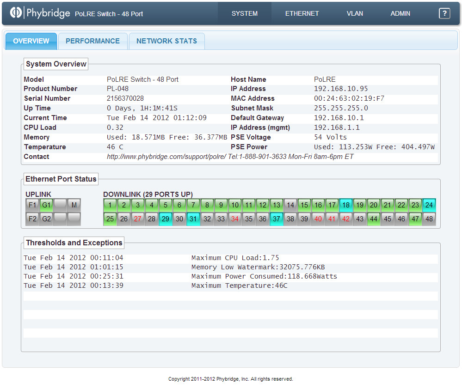
Task: Select cyan downlink port 37
Action: pos(277,219)
